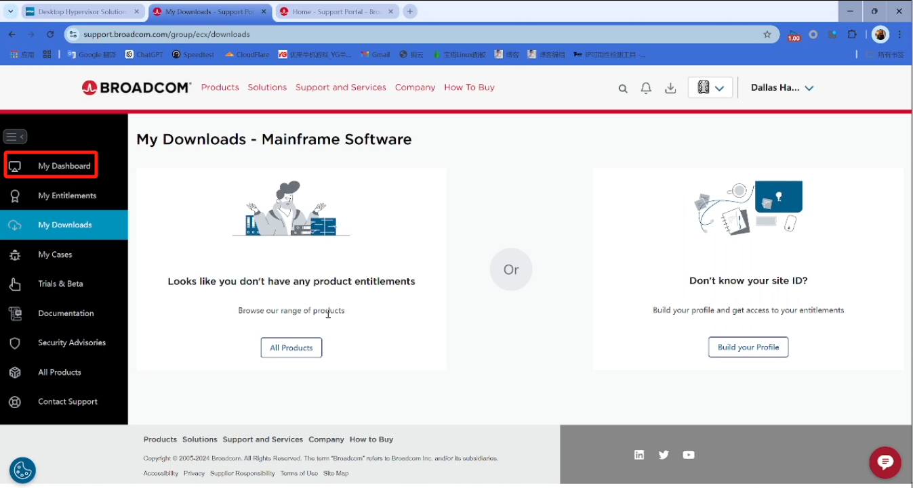The image size is (913, 488).
Task: Open the Privacy footer link
Action: point(194,473)
